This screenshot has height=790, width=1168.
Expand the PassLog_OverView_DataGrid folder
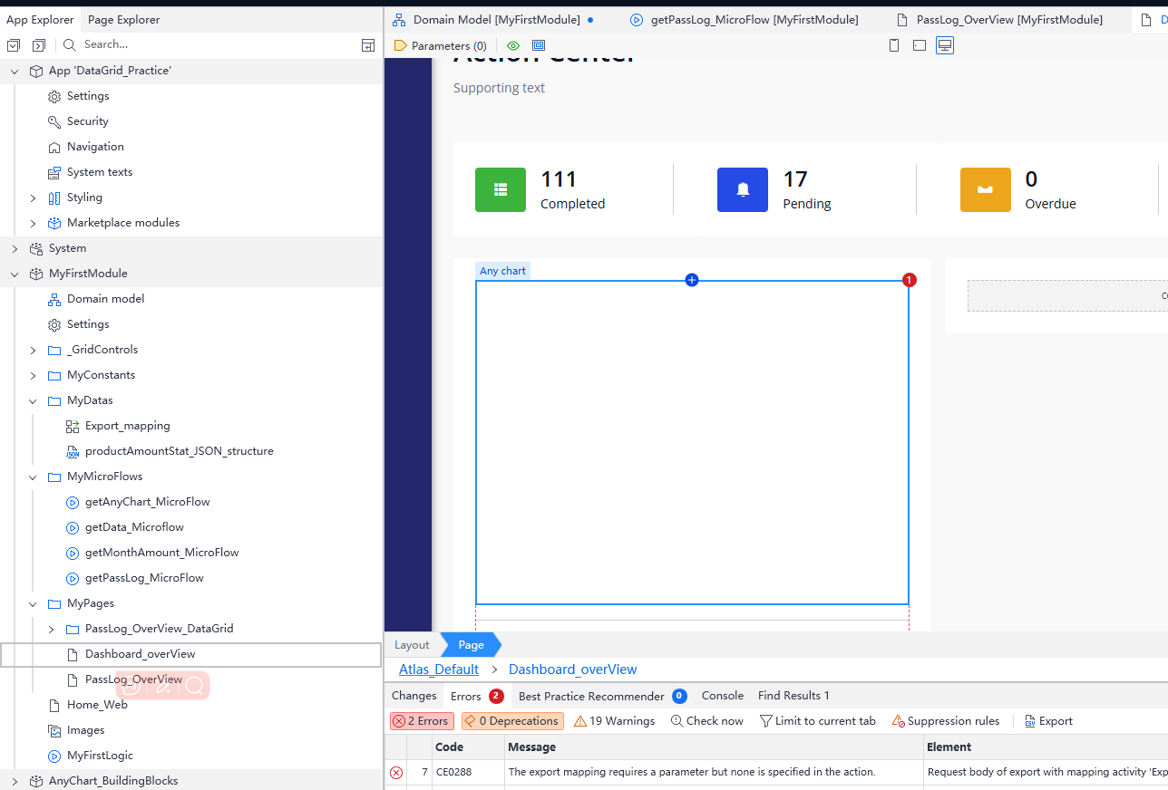pyautogui.click(x=51, y=629)
